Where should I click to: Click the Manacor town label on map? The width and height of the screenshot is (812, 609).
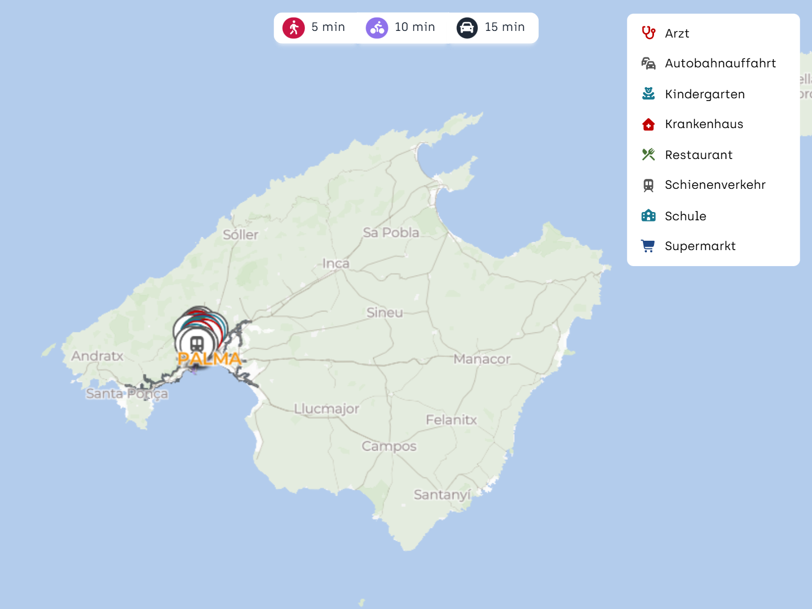click(x=482, y=359)
